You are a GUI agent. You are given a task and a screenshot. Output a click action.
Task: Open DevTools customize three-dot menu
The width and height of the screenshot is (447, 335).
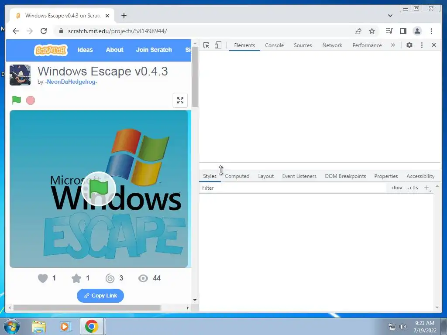point(422,45)
